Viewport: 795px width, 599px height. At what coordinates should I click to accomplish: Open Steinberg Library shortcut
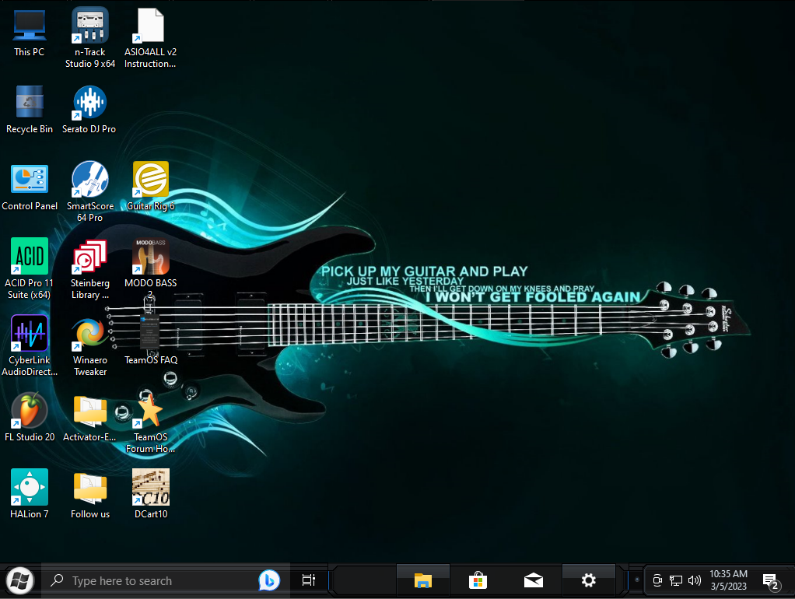pyautogui.click(x=90, y=269)
